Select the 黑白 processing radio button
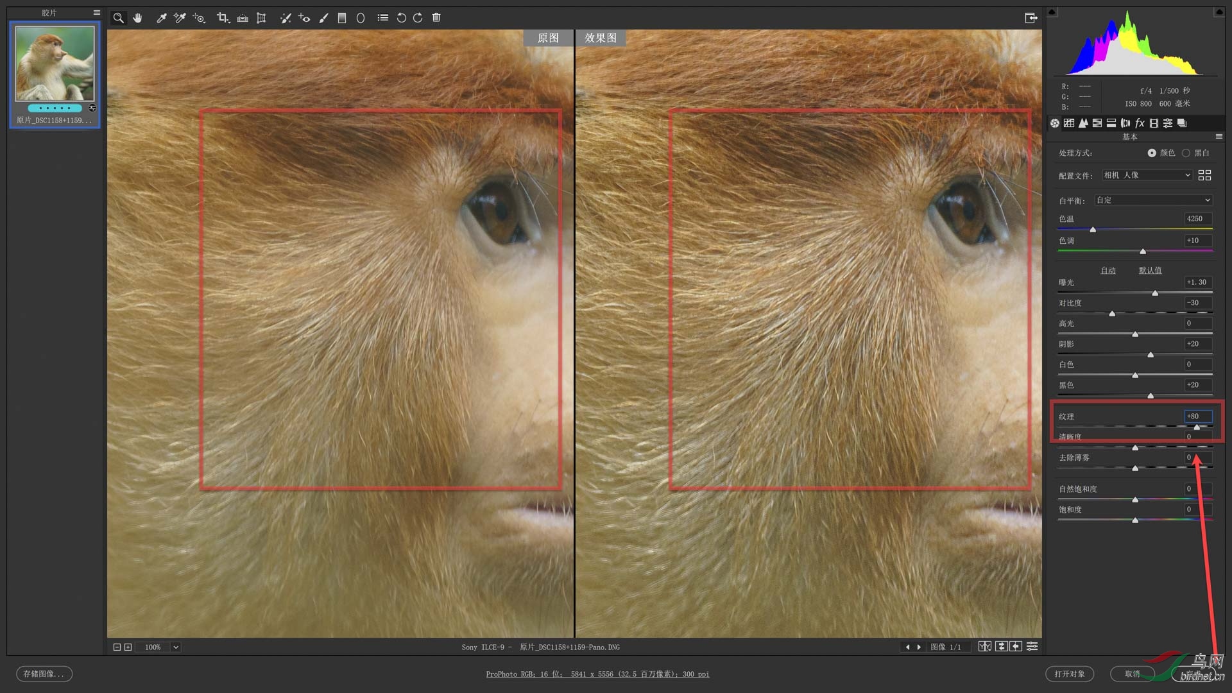 point(1186,153)
